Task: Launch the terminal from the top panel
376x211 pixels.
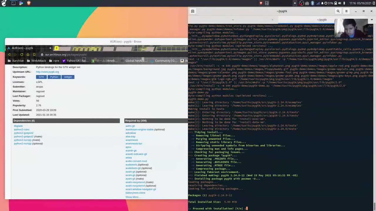Action: point(13,3)
